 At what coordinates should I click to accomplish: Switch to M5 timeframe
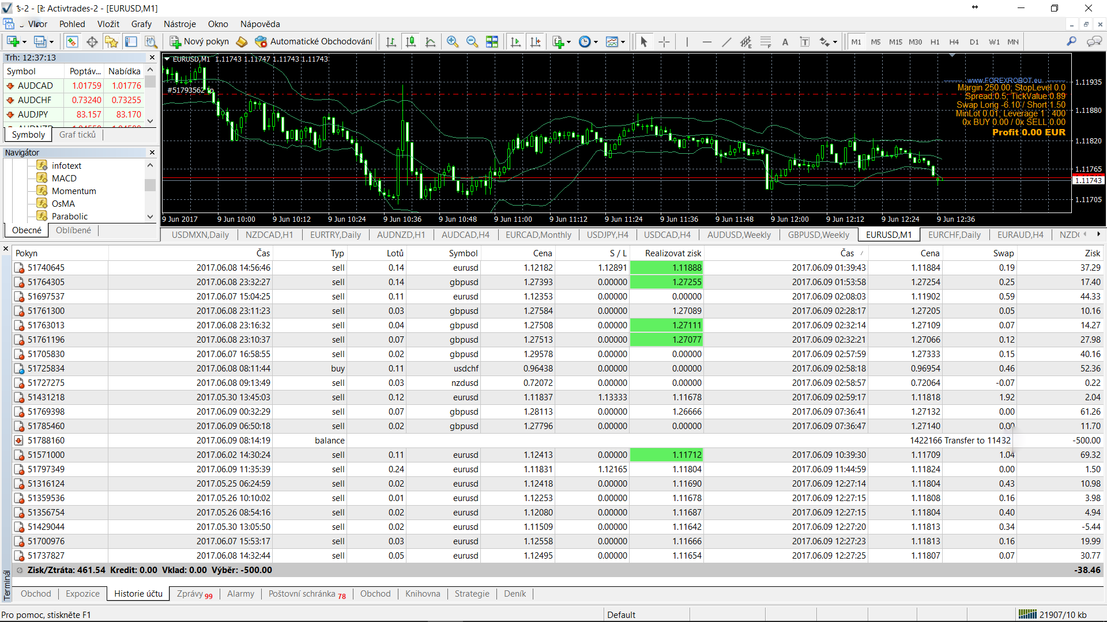point(876,41)
